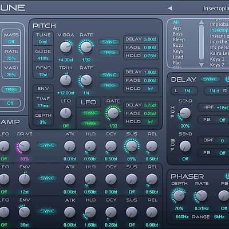The height and width of the screenshot is (229, 229).
Task: Enable TRIG for the Vibra row
Action: point(109,52)
